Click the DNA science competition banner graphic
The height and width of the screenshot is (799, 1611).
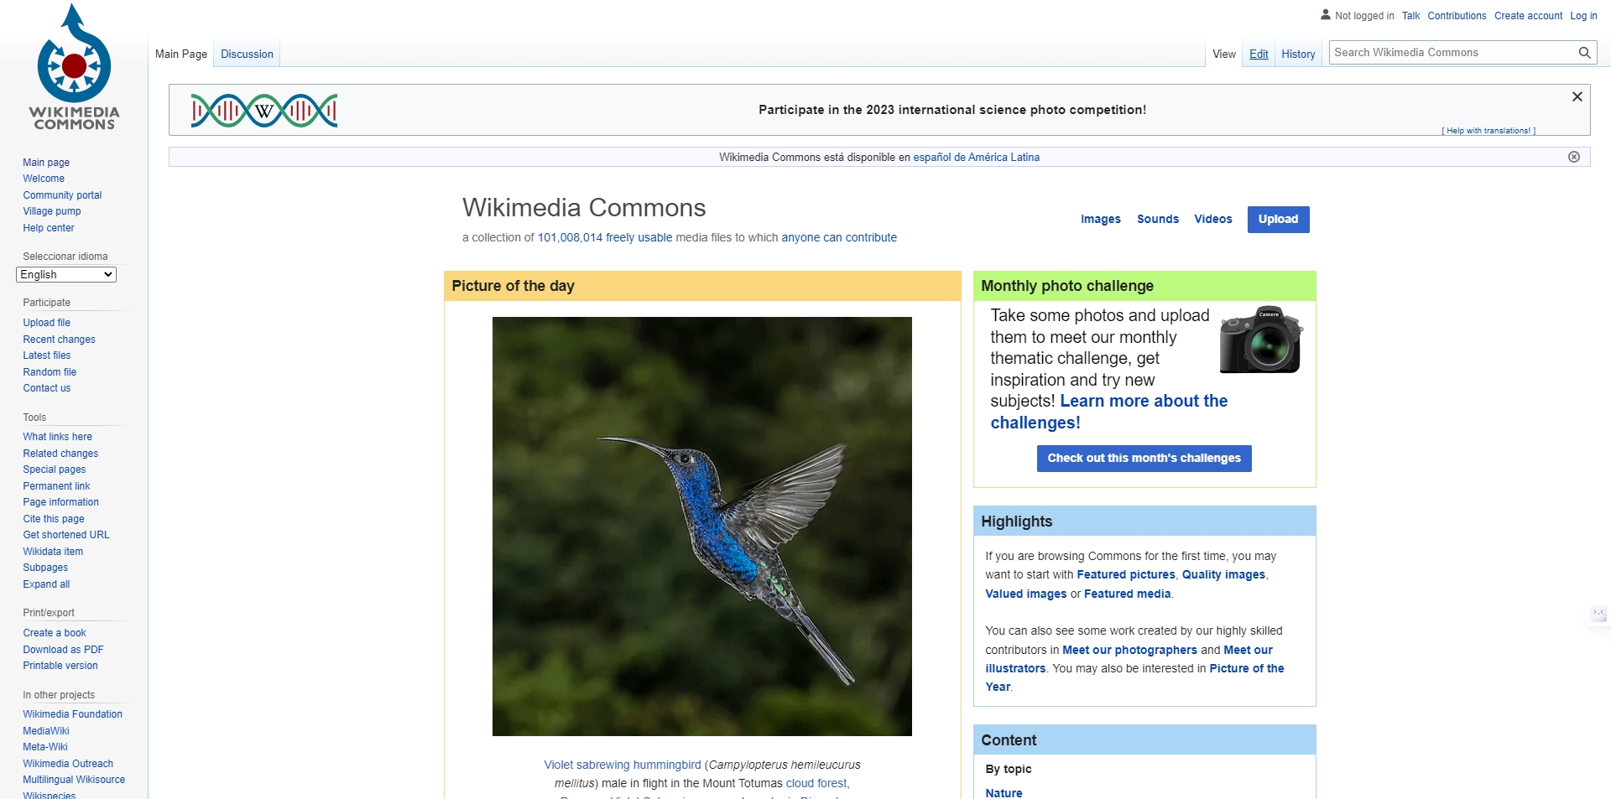(x=263, y=110)
